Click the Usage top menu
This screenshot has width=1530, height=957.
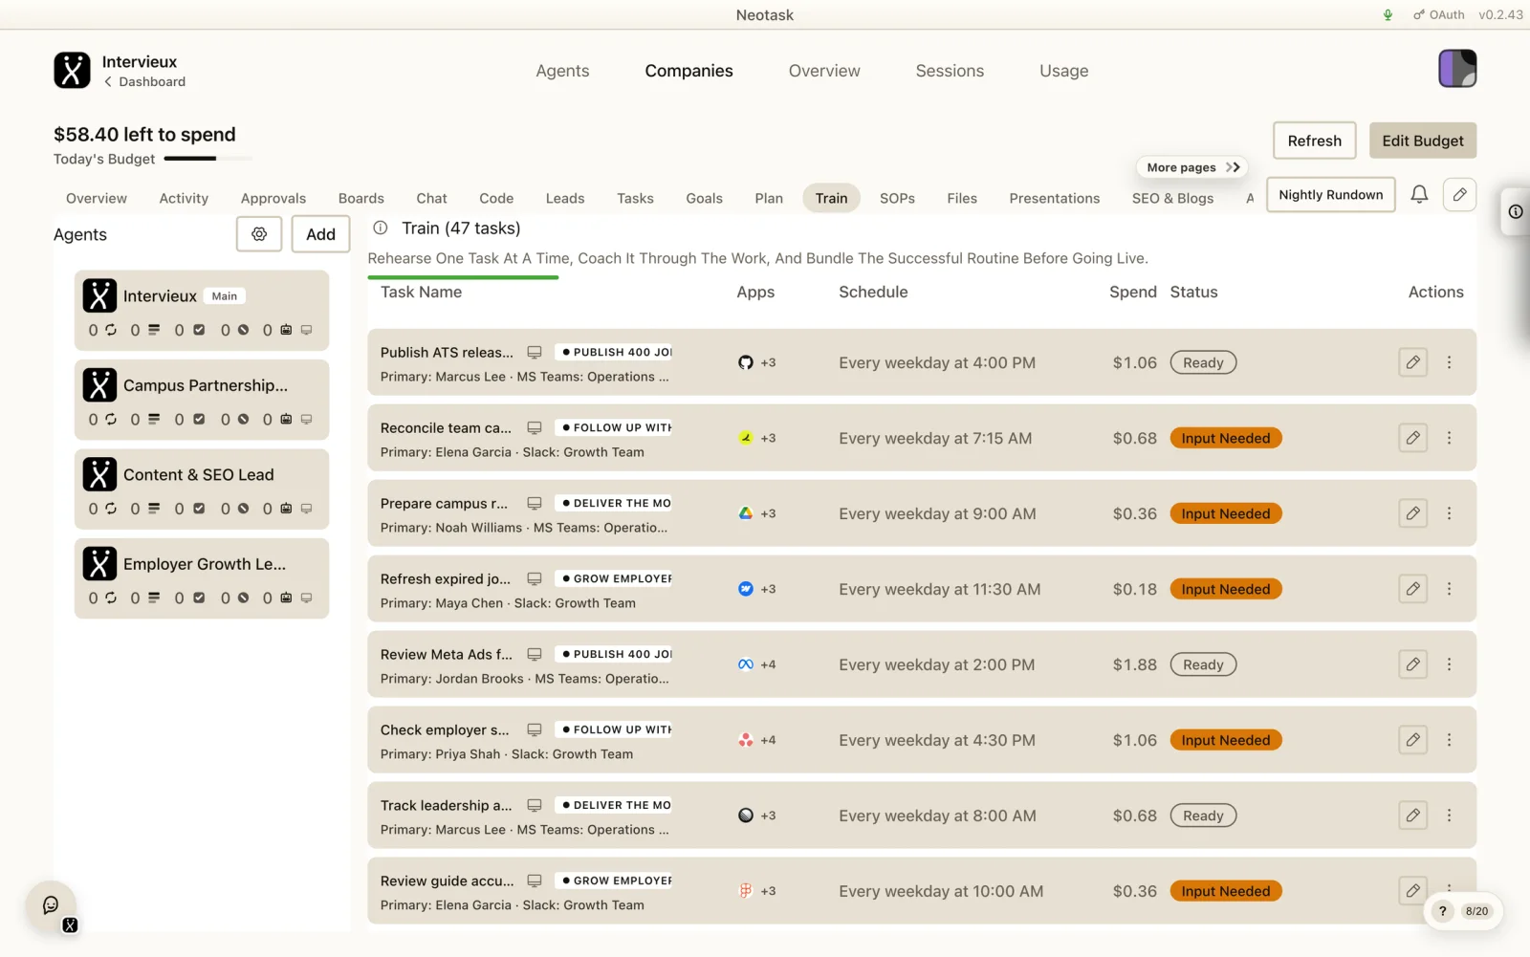click(1063, 71)
